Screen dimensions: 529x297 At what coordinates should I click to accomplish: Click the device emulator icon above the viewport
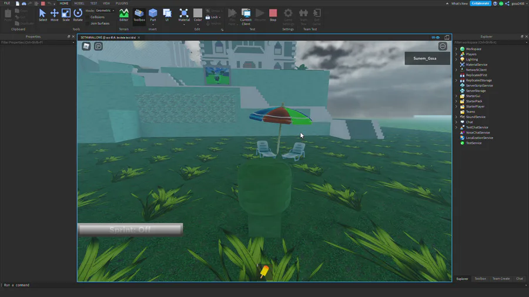click(447, 38)
